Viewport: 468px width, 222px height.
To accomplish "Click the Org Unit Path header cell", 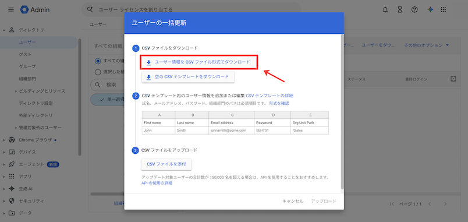I will (x=310, y=123).
